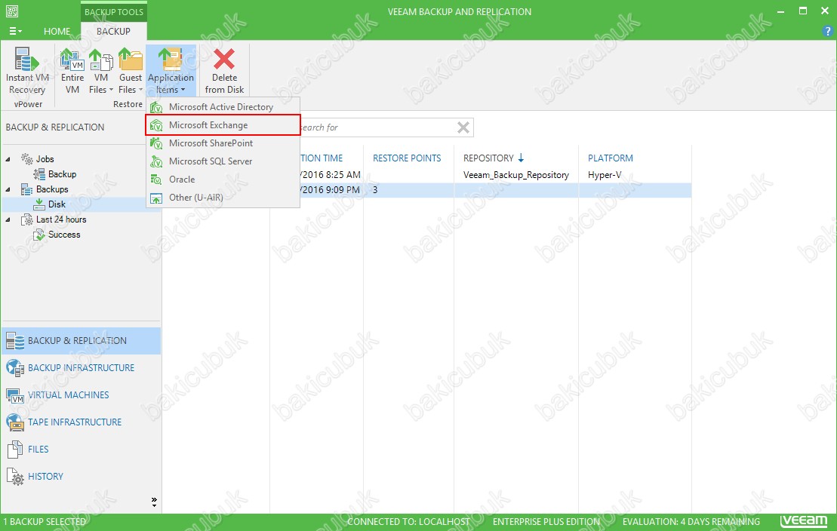837x531 pixels.
Task: Select Microsoft SharePoint menu entry
Action: click(x=223, y=143)
